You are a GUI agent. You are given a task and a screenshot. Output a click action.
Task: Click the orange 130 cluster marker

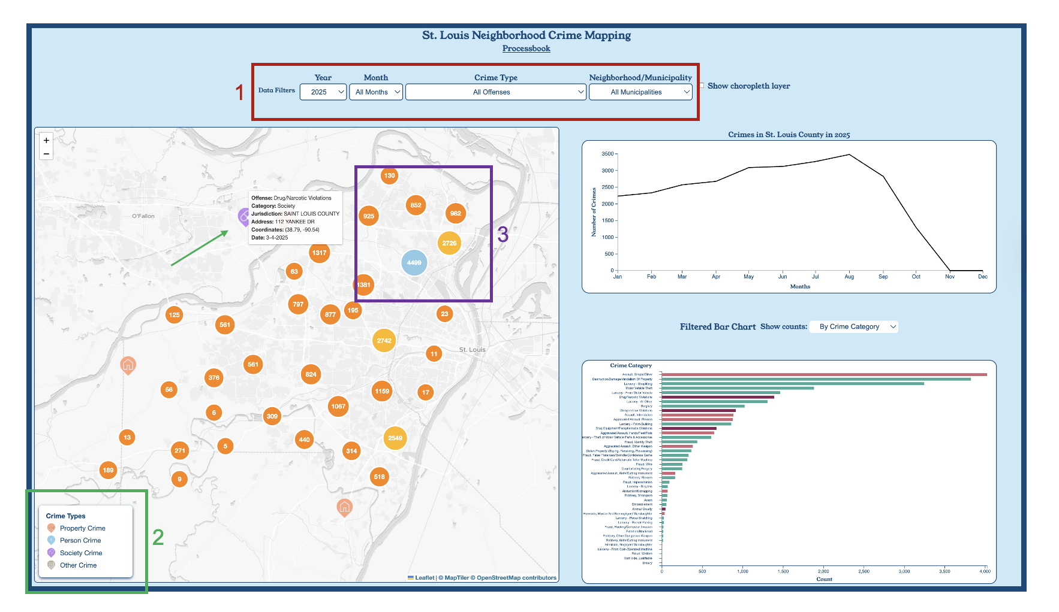coord(389,175)
